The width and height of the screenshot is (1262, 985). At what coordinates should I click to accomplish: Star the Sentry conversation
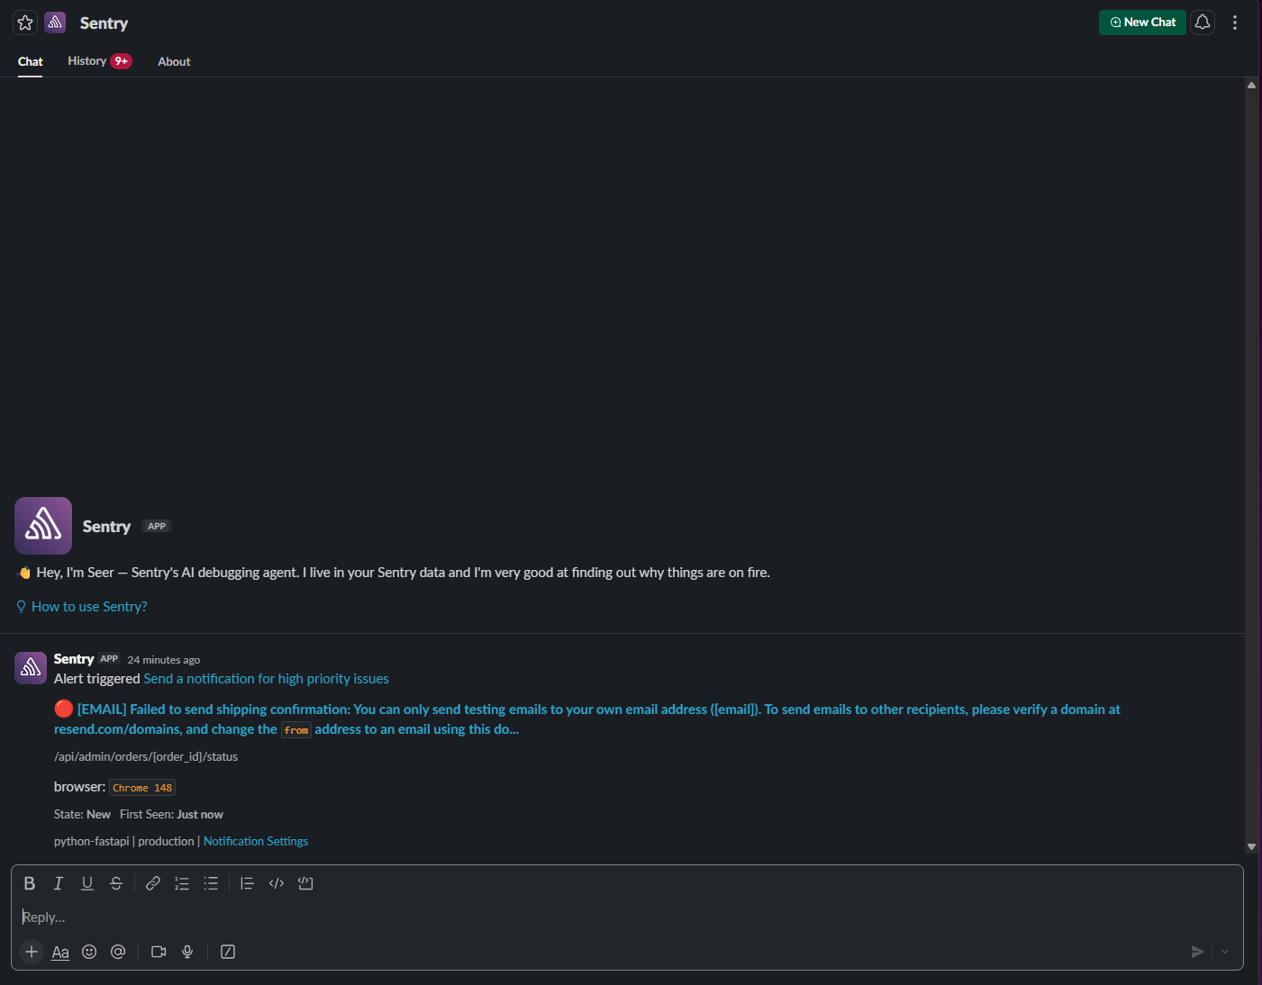25,23
